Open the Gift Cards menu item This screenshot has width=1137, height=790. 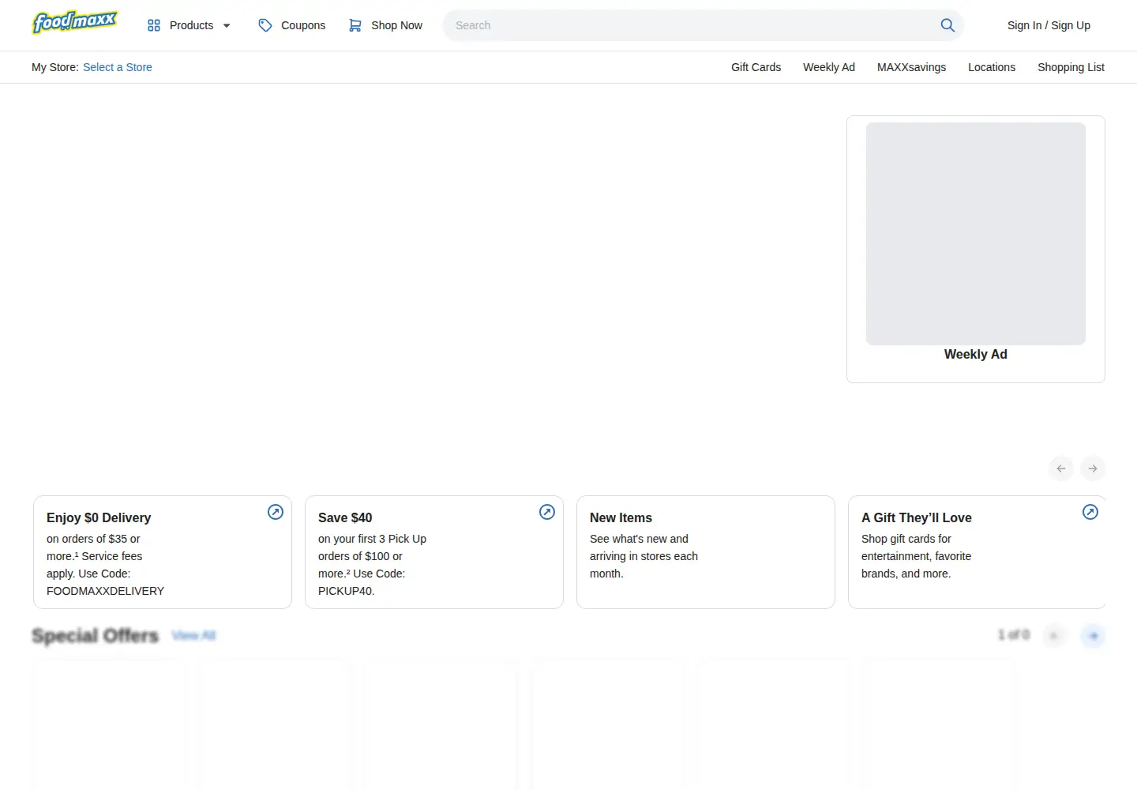point(756,67)
